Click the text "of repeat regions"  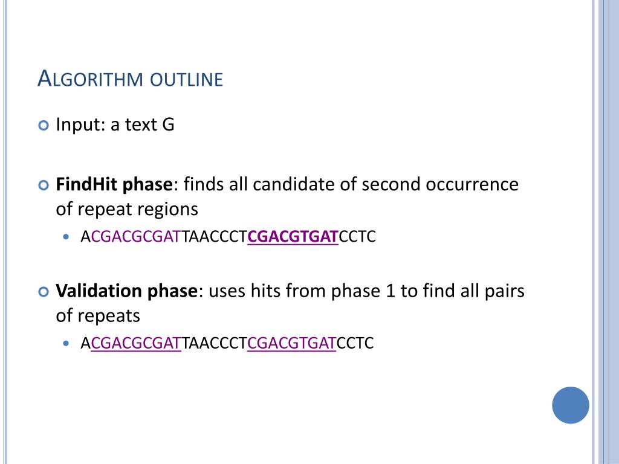[x=127, y=209]
